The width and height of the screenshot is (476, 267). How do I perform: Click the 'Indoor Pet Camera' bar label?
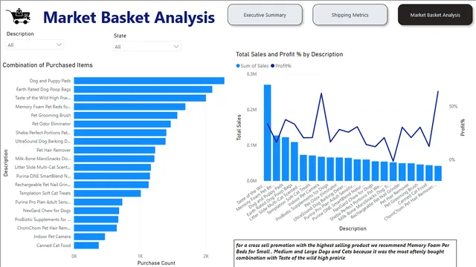[x=52, y=237]
